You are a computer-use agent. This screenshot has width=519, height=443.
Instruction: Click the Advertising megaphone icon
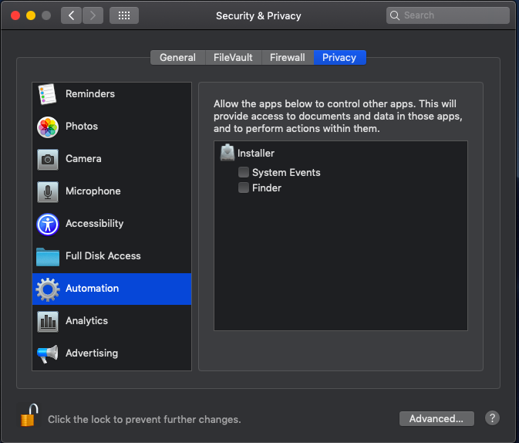(48, 354)
